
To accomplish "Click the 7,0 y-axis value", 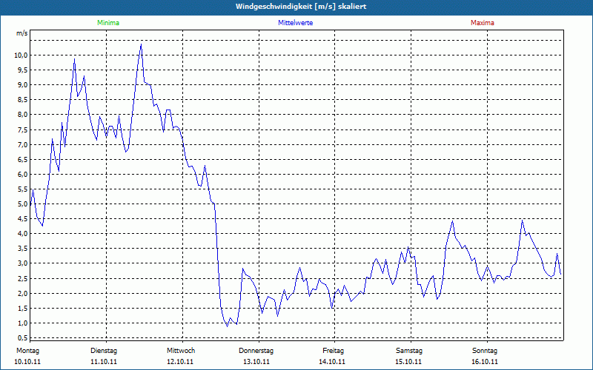I will [23, 144].
